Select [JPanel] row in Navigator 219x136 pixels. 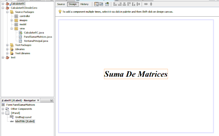[15, 113]
